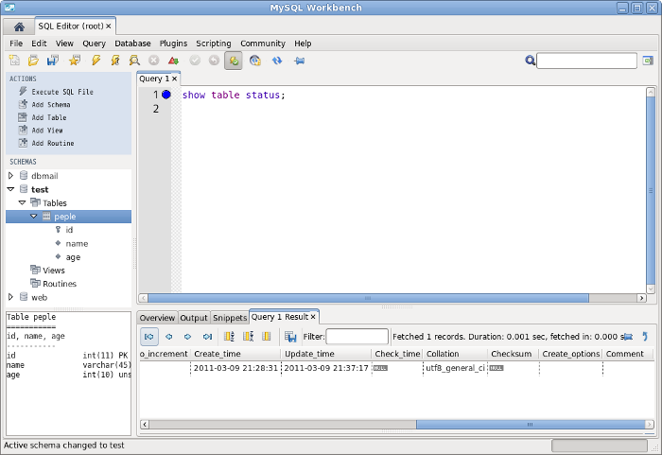Switch to the Snippets tab
Image resolution: width=662 pixels, height=455 pixels.
pyautogui.click(x=229, y=318)
